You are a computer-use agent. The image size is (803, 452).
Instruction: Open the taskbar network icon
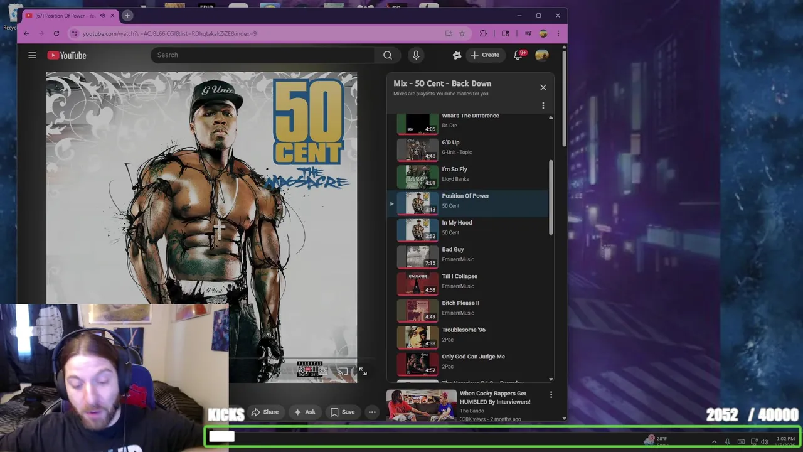754,442
